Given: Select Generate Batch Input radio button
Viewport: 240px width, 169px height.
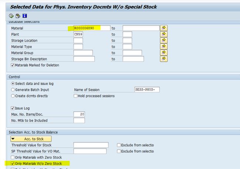Looking at the screenshot, I should [x=13, y=90].
